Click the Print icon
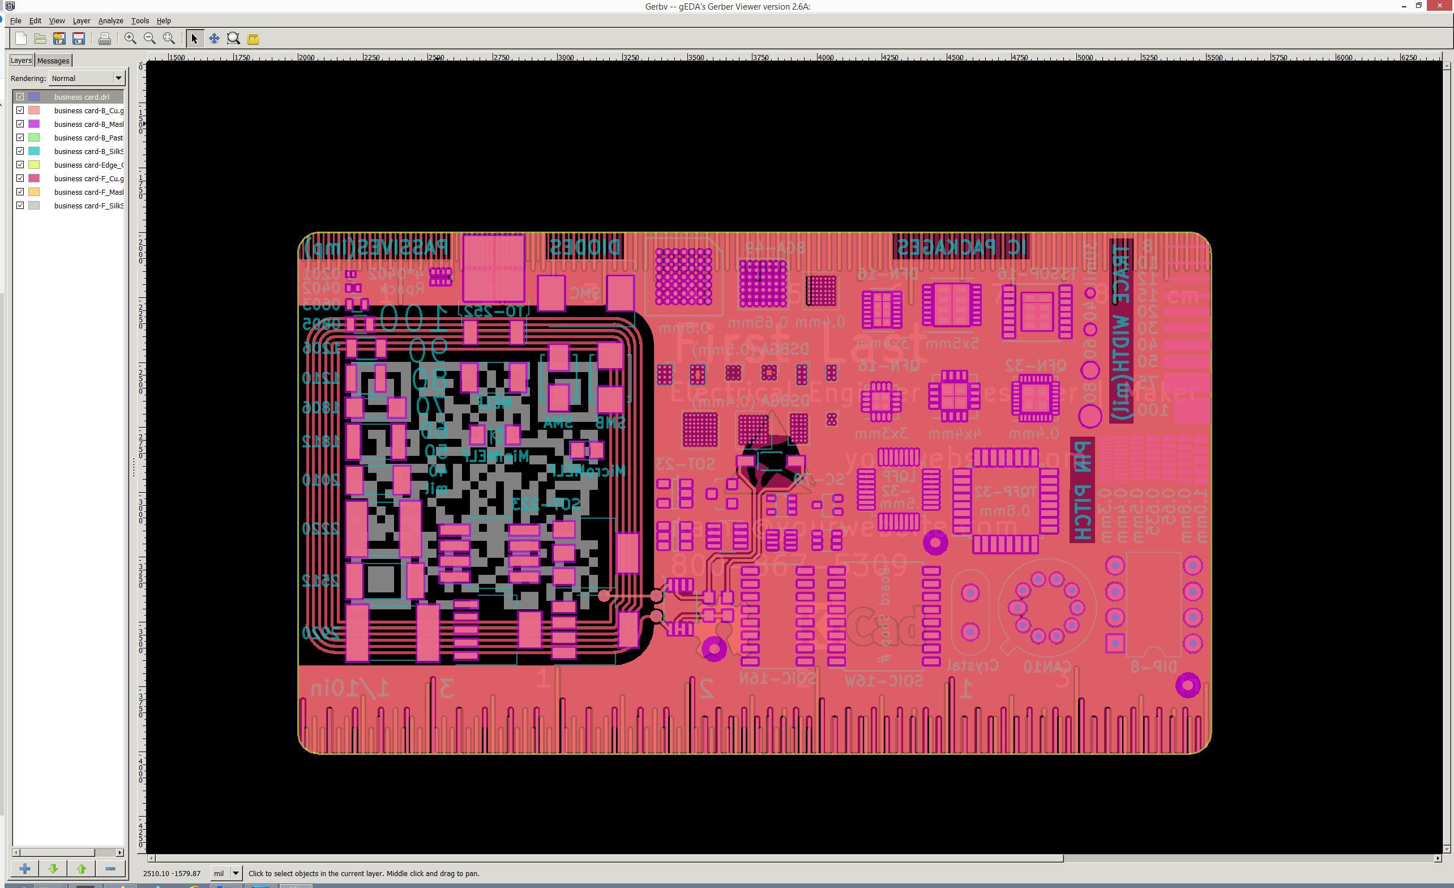Screen dimensions: 1454x888 (104, 39)
